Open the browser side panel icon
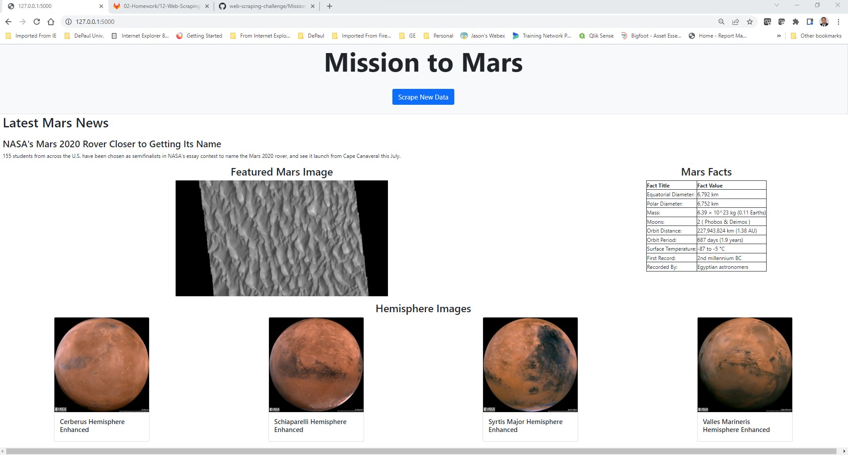 click(810, 21)
